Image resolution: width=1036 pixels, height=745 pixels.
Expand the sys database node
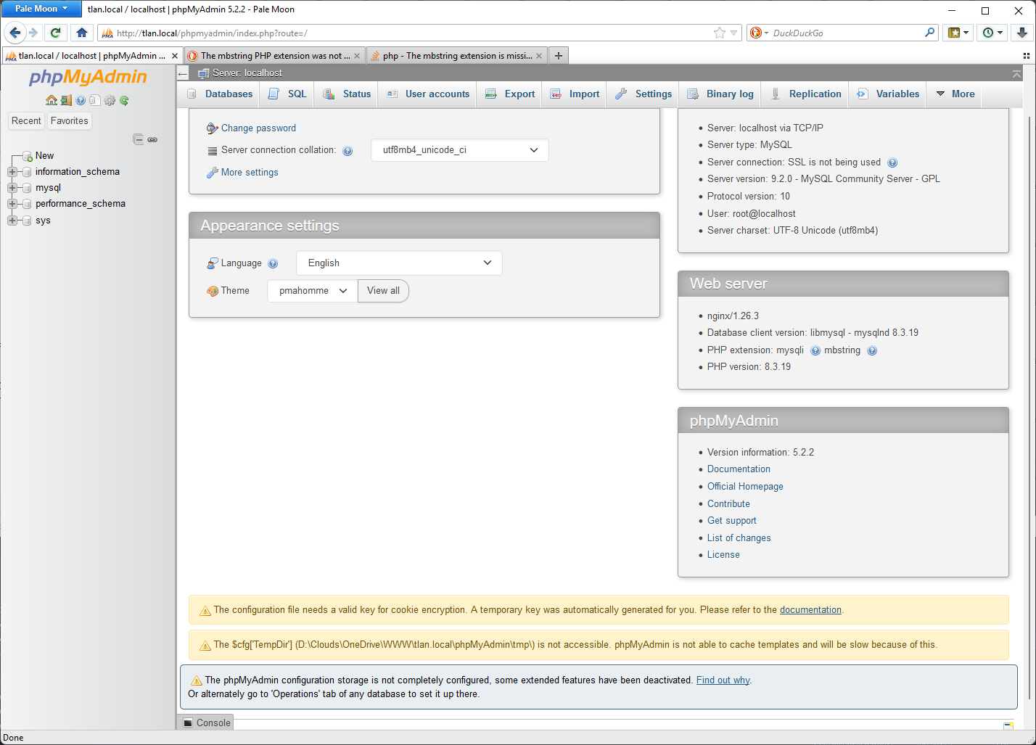pos(12,221)
